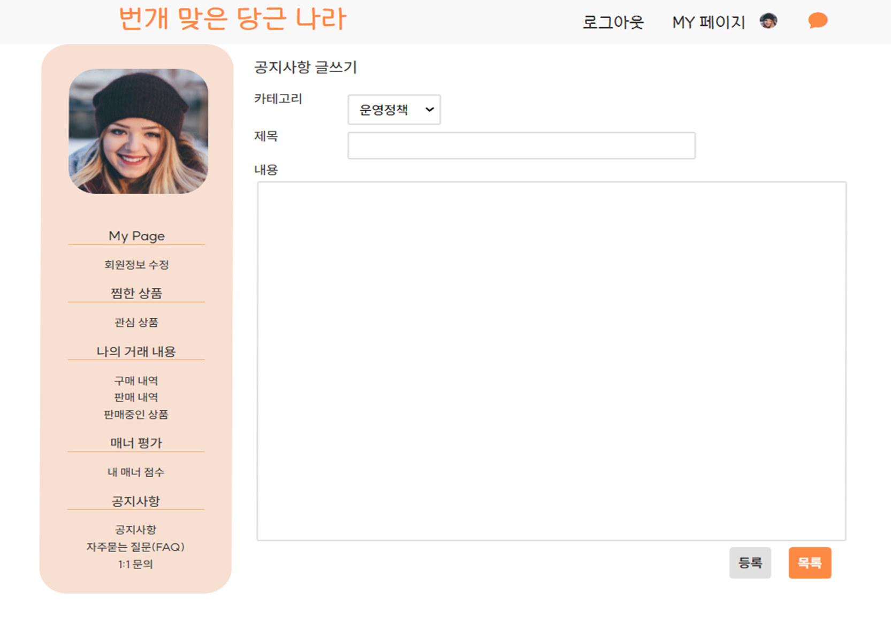The image size is (891, 628).
Task: Open 판매중인 상품 in sidebar
Action: click(x=136, y=415)
